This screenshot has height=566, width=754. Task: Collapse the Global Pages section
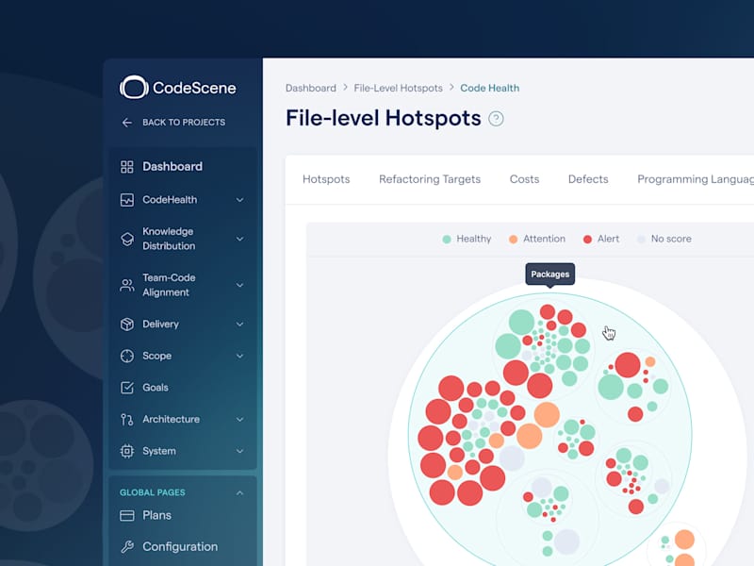point(239,492)
